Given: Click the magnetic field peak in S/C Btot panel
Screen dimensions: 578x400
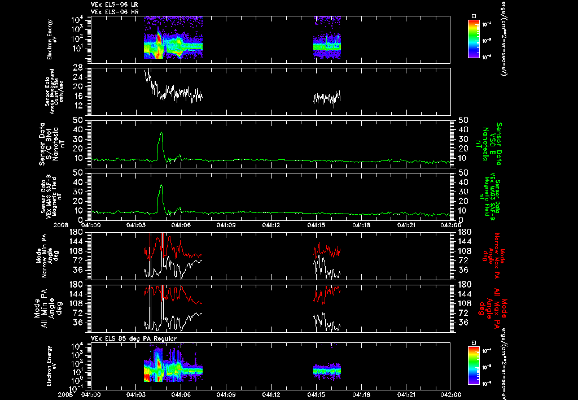Looking at the screenshot, I should 161,132.
